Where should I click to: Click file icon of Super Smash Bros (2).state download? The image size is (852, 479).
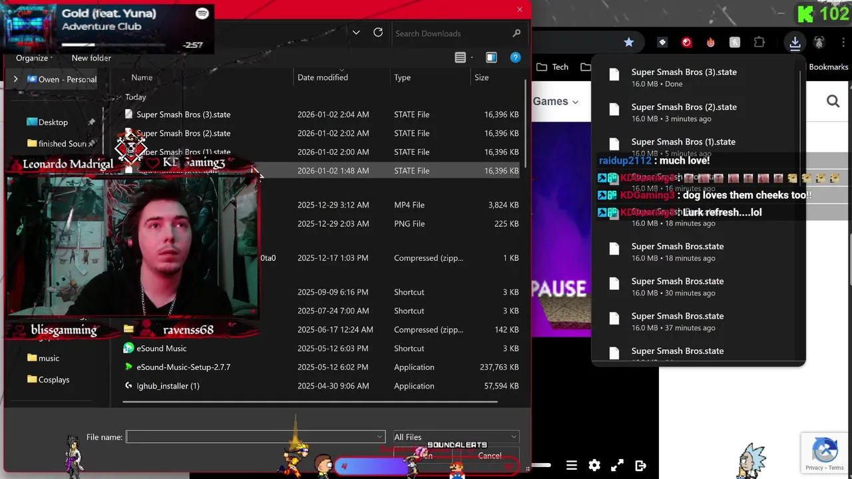click(x=614, y=109)
